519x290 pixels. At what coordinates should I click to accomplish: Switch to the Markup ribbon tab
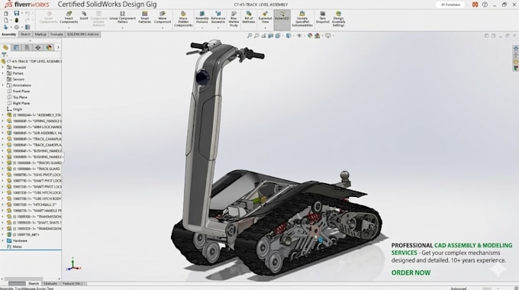point(40,34)
